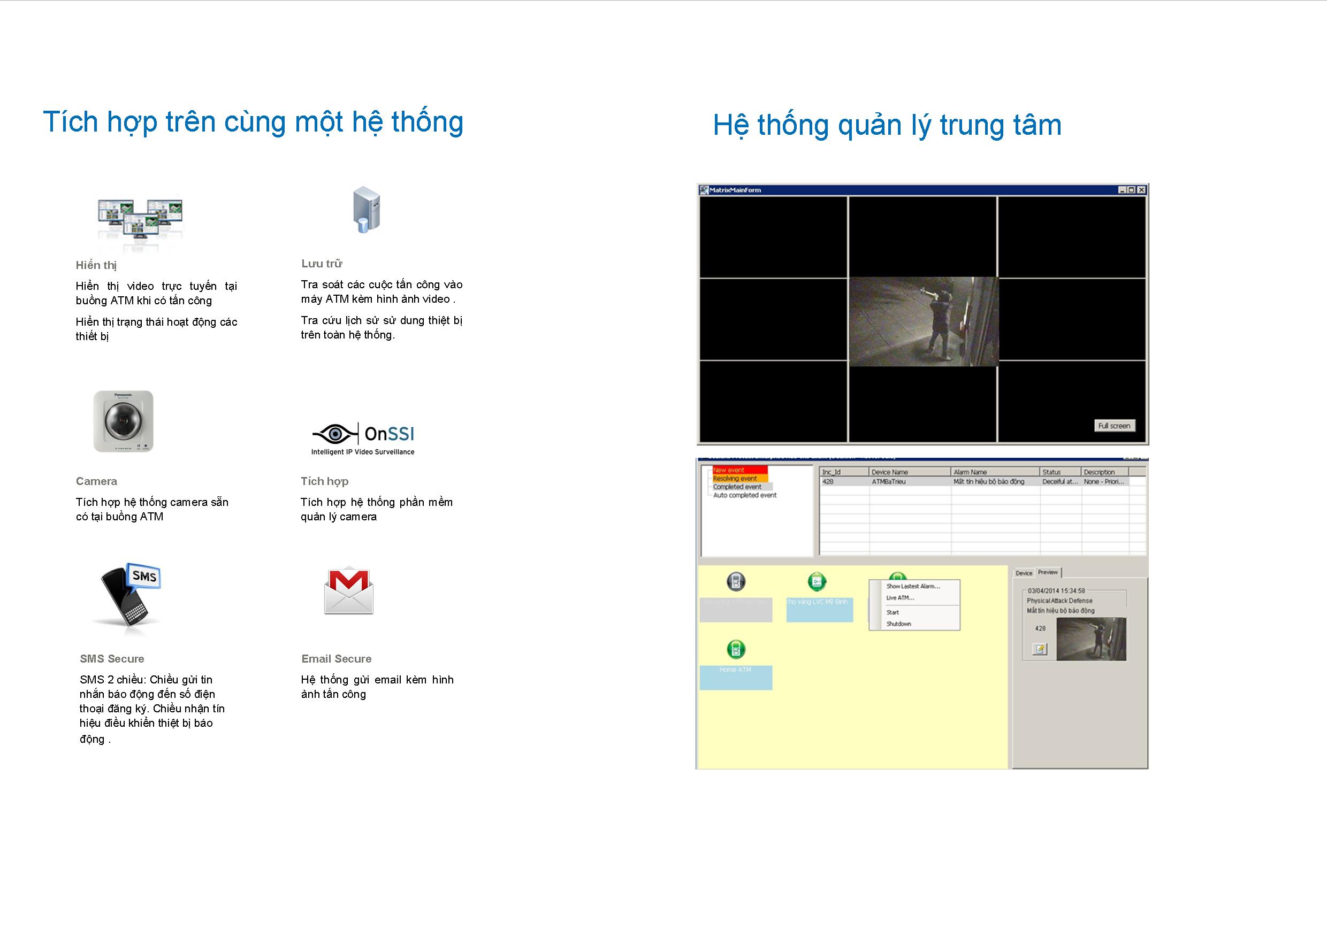Select incident row 428 ATMBaTrieu
Image resolution: width=1327 pixels, height=938 pixels.
(974, 481)
